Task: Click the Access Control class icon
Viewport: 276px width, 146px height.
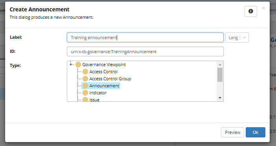Action: [x=85, y=72]
